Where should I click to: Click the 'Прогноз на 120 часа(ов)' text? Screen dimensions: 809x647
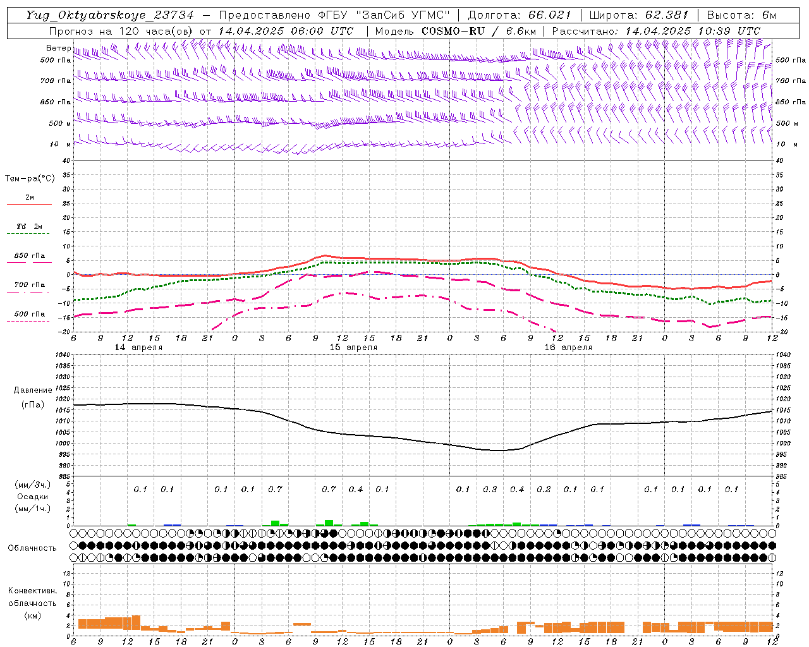click(122, 31)
